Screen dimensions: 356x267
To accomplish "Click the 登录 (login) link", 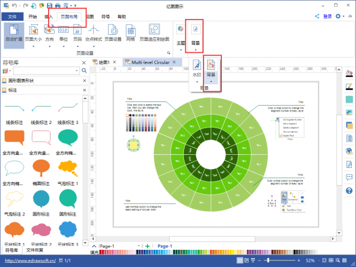I will (x=327, y=17).
